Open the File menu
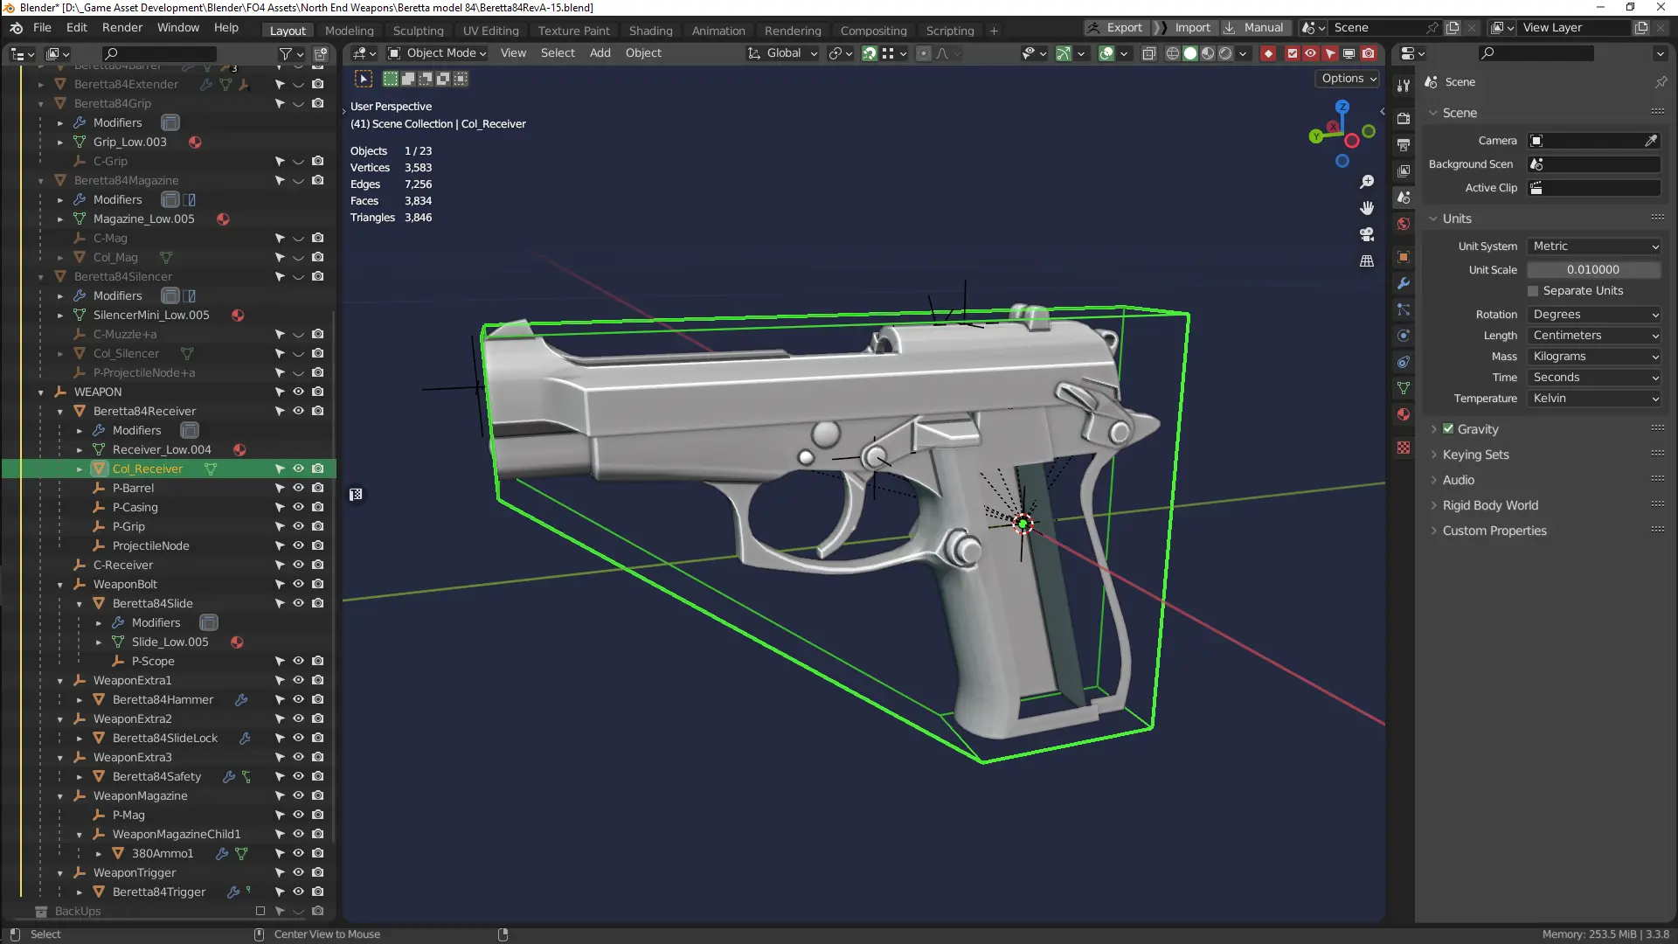The height and width of the screenshot is (944, 1678). point(42,28)
